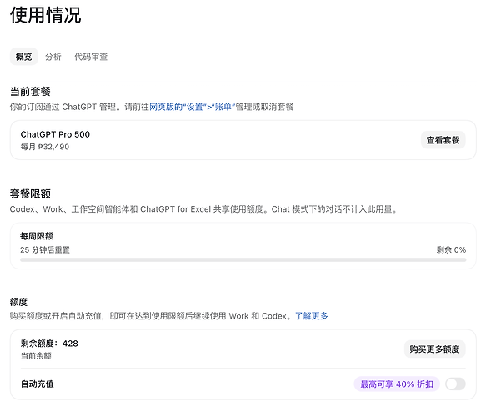Click the 25 分钟后重置 reset timer text

[x=45, y=249]
